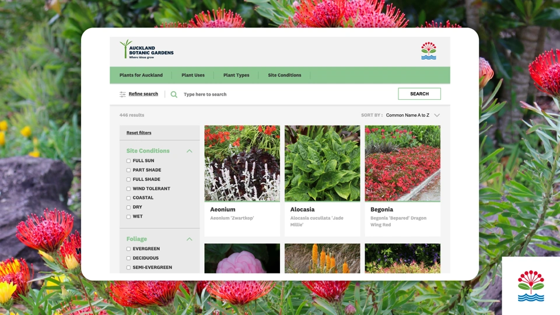The width and height of the screenshot is (560, 315).
Task: Collapse the Foliage filter section
Action: pyautogui.click(x=189, y=239)
